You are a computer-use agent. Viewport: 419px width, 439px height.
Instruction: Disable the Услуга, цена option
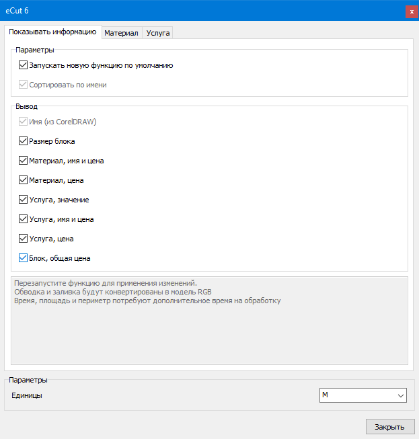point(24,239)
